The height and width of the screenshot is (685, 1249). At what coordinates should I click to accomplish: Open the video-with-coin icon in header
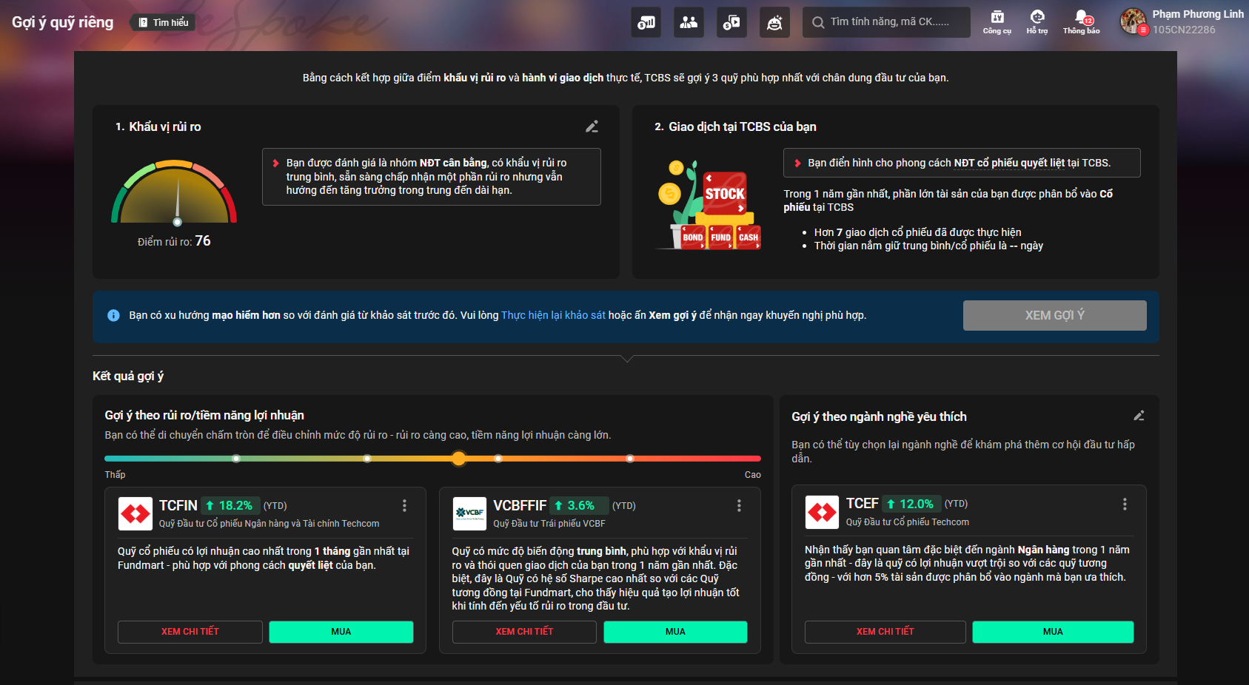click(x=731, y=22)
